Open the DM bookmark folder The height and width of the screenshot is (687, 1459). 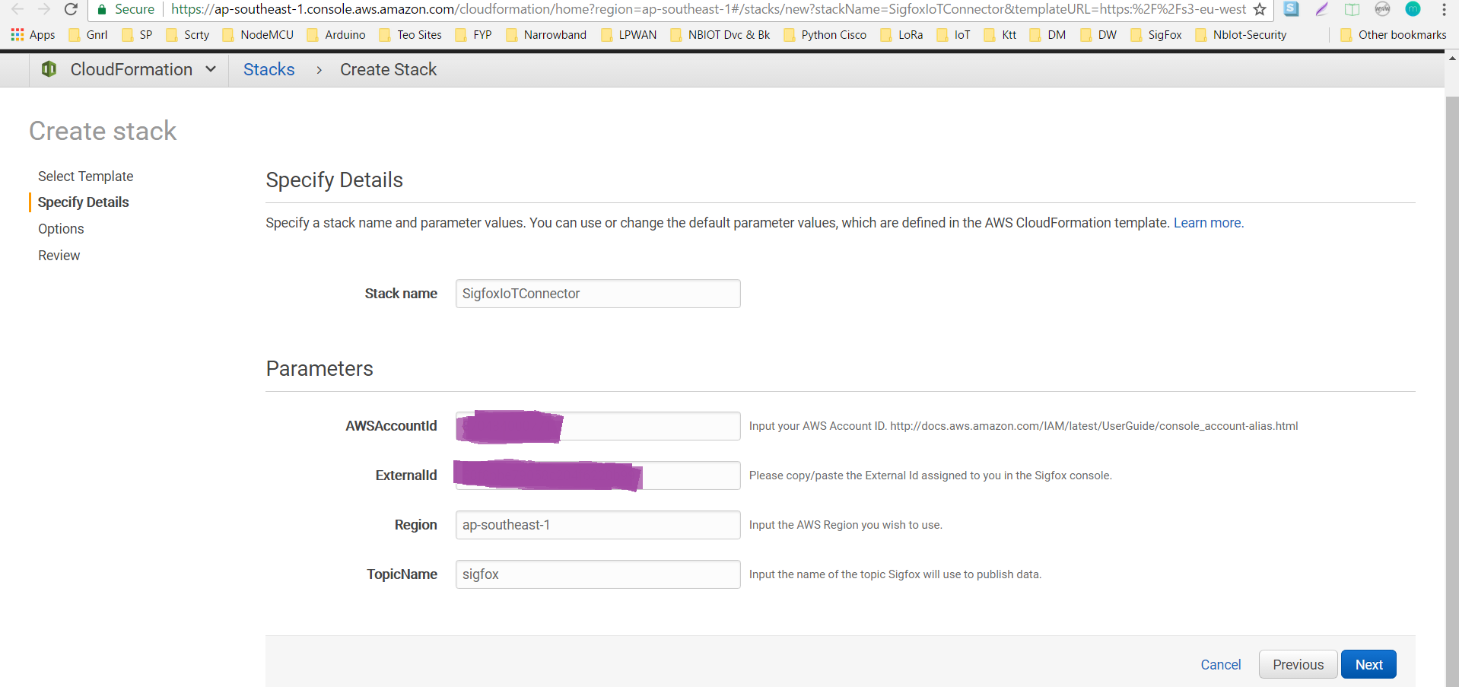(1047, 35)
